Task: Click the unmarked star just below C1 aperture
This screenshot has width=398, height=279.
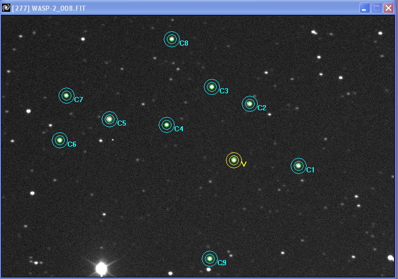Action: coord(302,180)
